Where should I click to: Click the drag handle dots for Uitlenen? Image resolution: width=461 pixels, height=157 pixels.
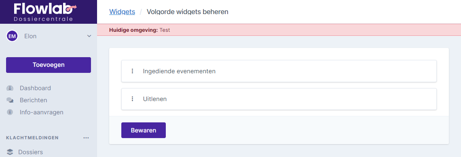click(132, 99)
